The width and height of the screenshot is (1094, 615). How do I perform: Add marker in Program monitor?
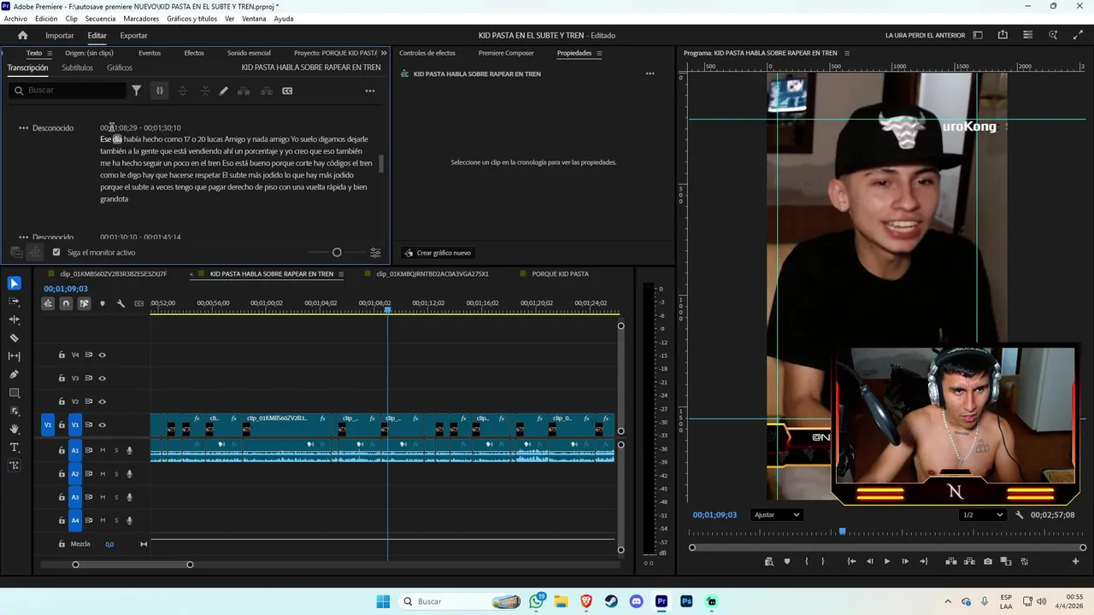[x=787, y=561]
